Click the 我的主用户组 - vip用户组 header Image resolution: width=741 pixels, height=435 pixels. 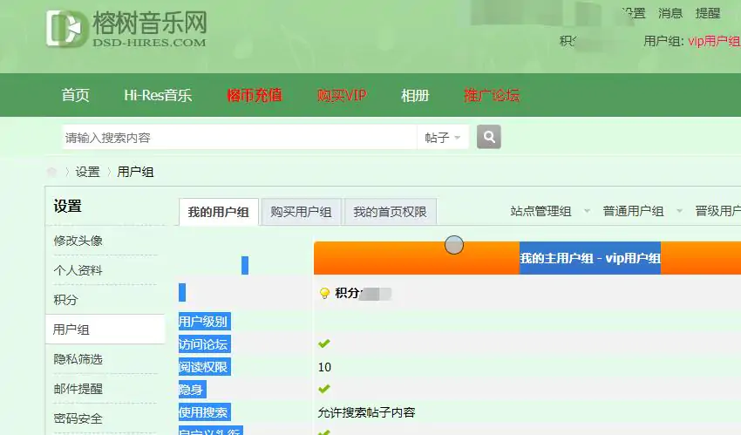[x=590, y=258]
